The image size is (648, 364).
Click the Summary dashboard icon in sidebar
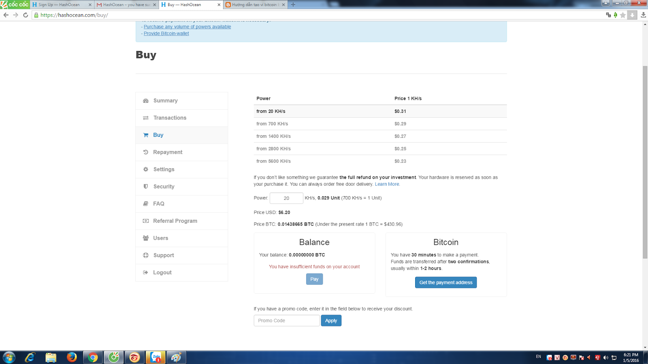coord(146,101)
